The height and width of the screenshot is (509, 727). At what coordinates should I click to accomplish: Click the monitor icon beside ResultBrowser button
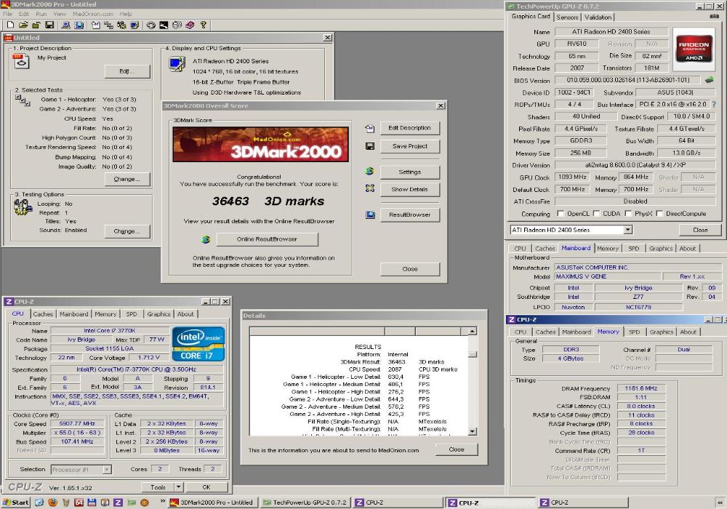point(370,215)
